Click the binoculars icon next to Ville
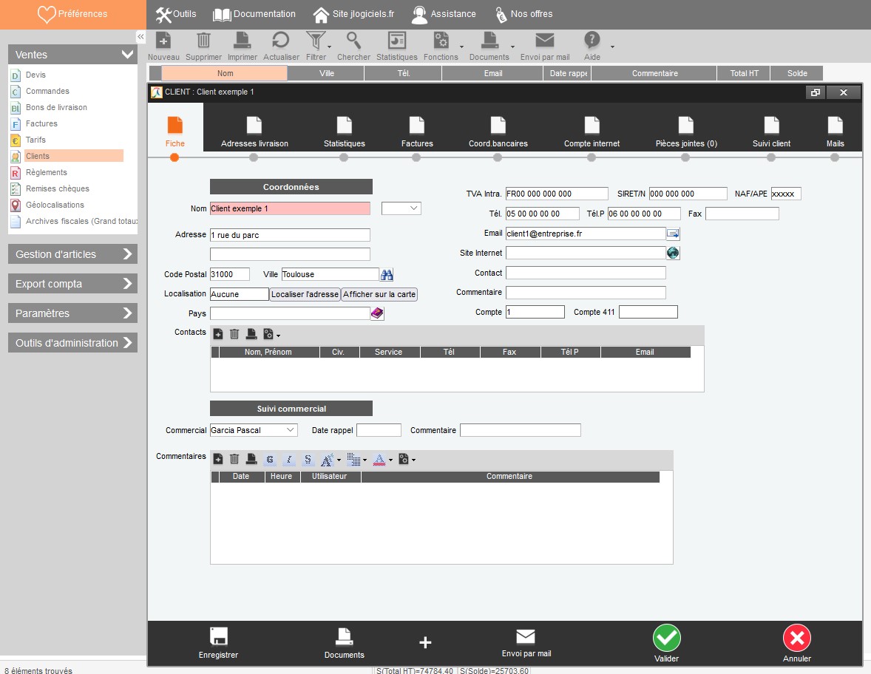Screen dimensions: 871x674 pyautogui.click(x=387, y=274)
